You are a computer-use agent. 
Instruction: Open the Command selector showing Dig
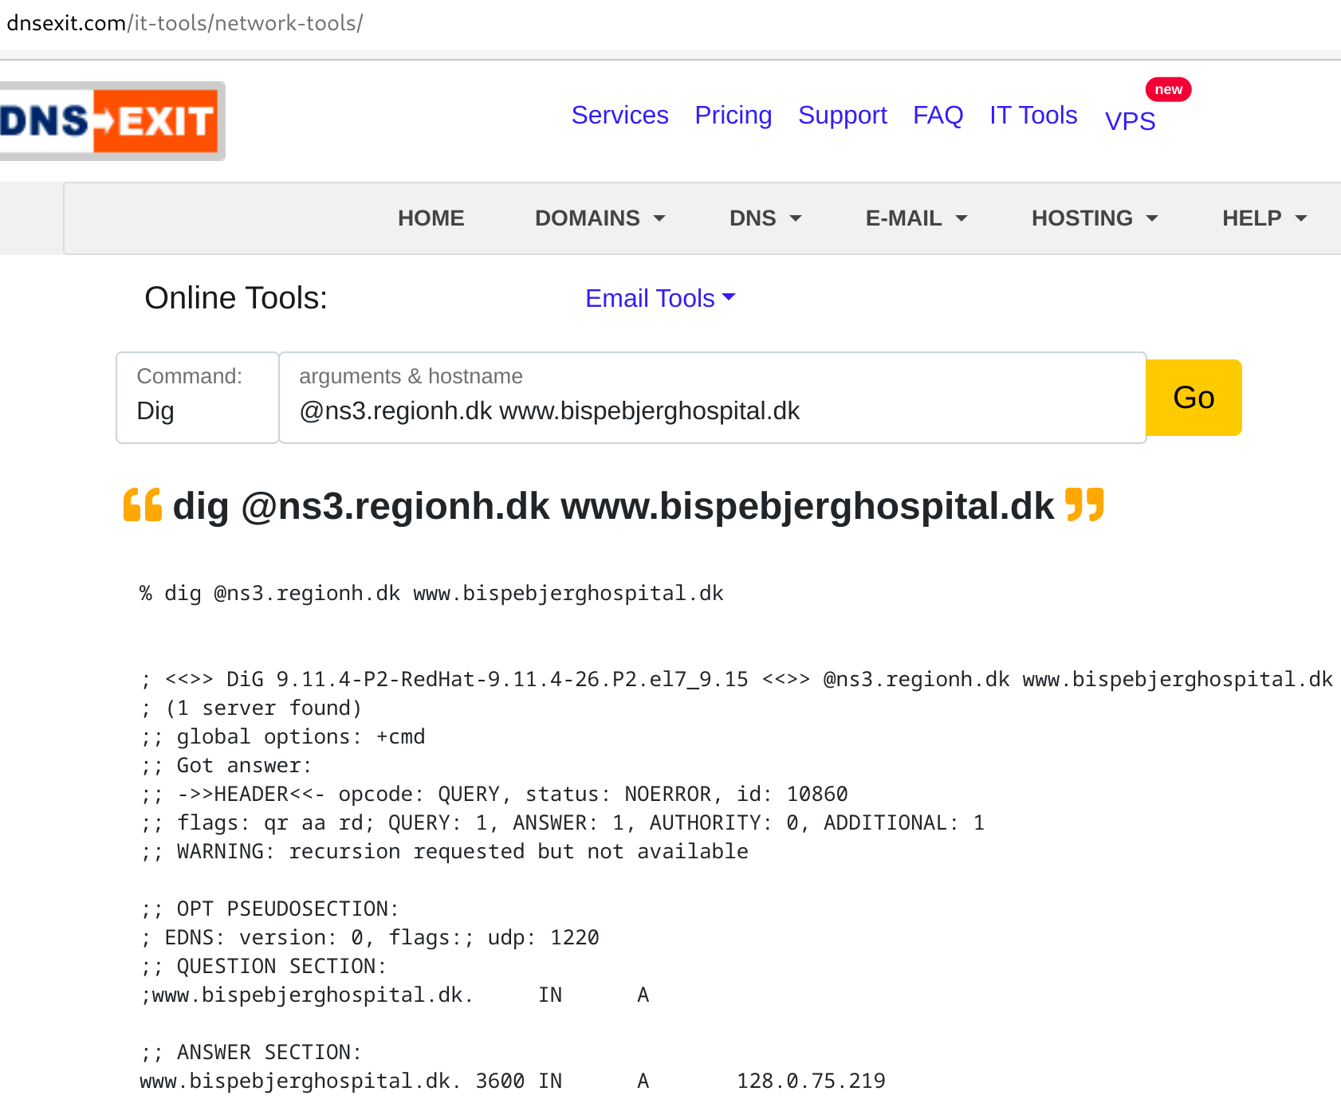[198, 398]
